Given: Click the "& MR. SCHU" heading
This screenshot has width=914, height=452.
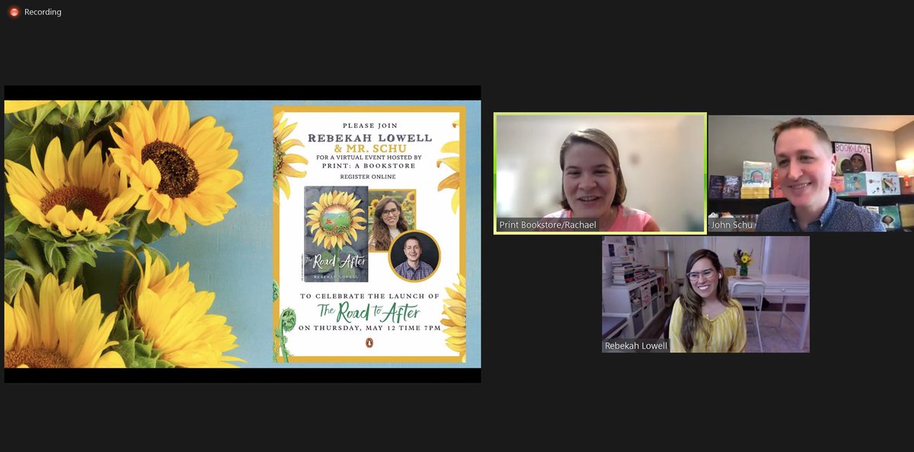Looking at the screenshot, I should click(x=369, y=148).
